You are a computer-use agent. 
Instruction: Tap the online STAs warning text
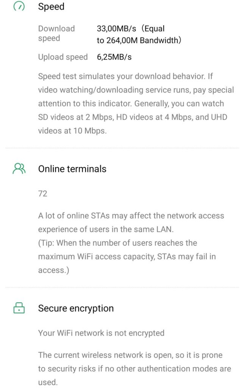click(131, 222)
